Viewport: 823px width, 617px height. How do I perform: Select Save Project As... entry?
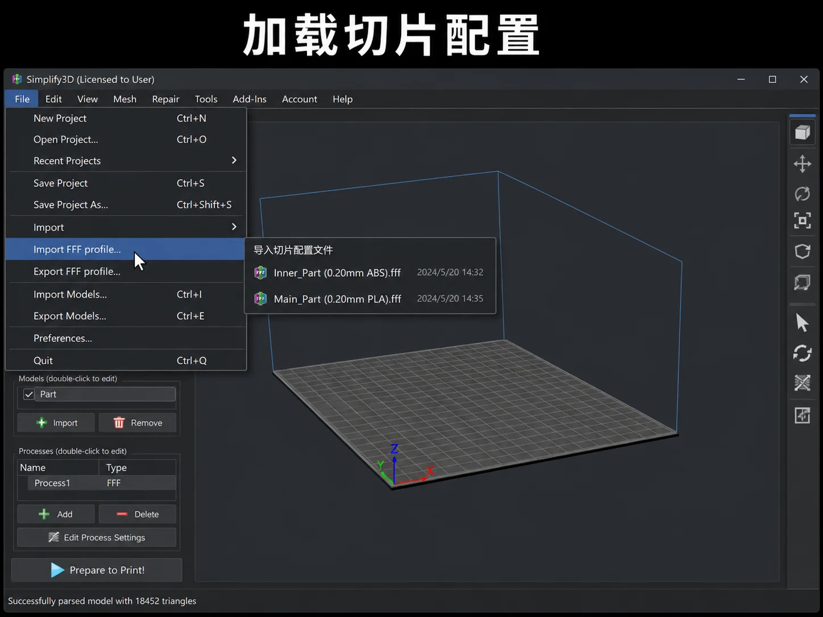tap(126, 205)
